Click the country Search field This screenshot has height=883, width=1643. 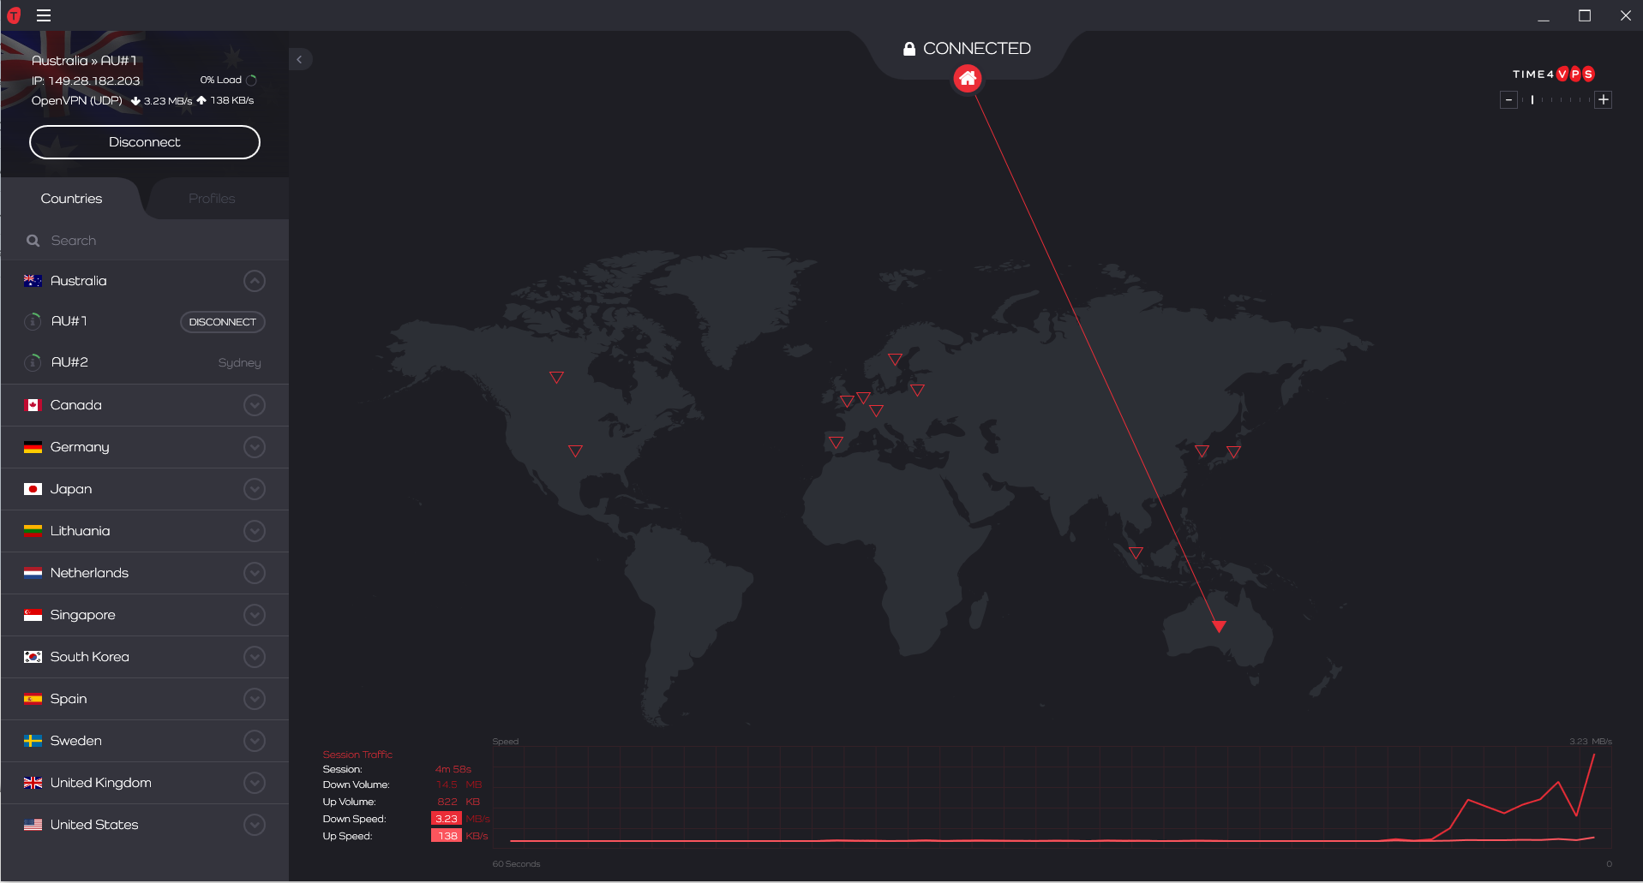(x=154, y=241)
